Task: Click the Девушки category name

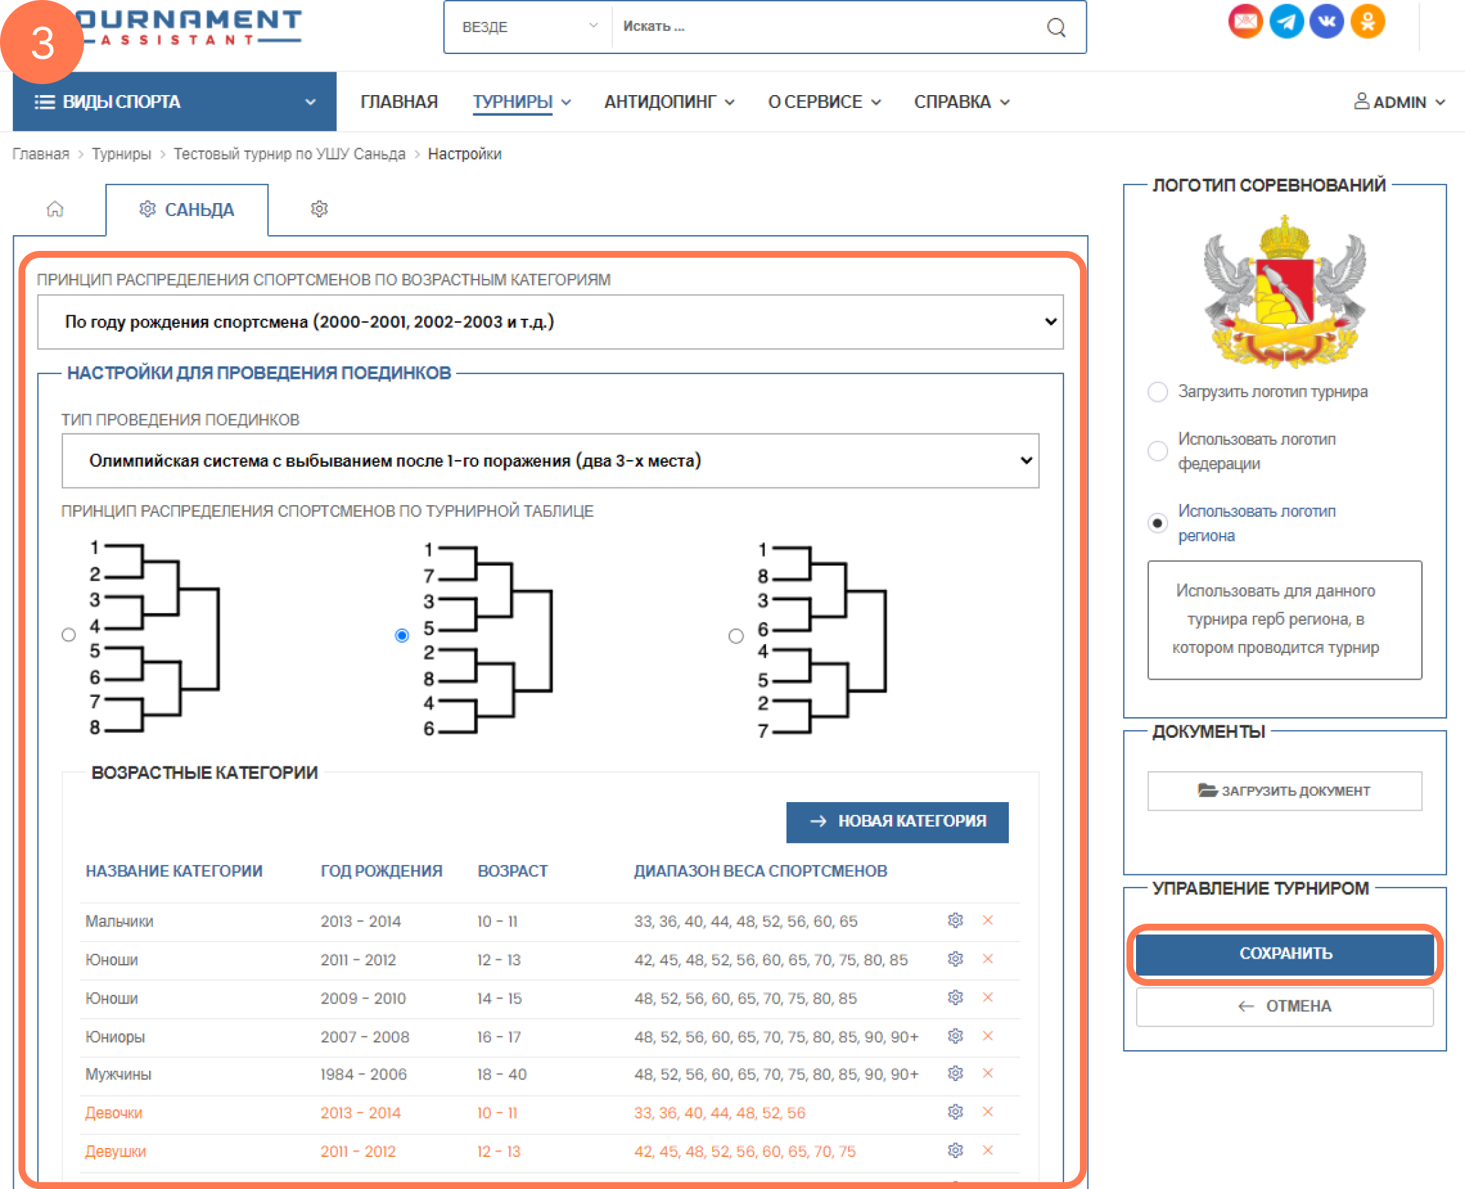Action: tap(116, 1151)
